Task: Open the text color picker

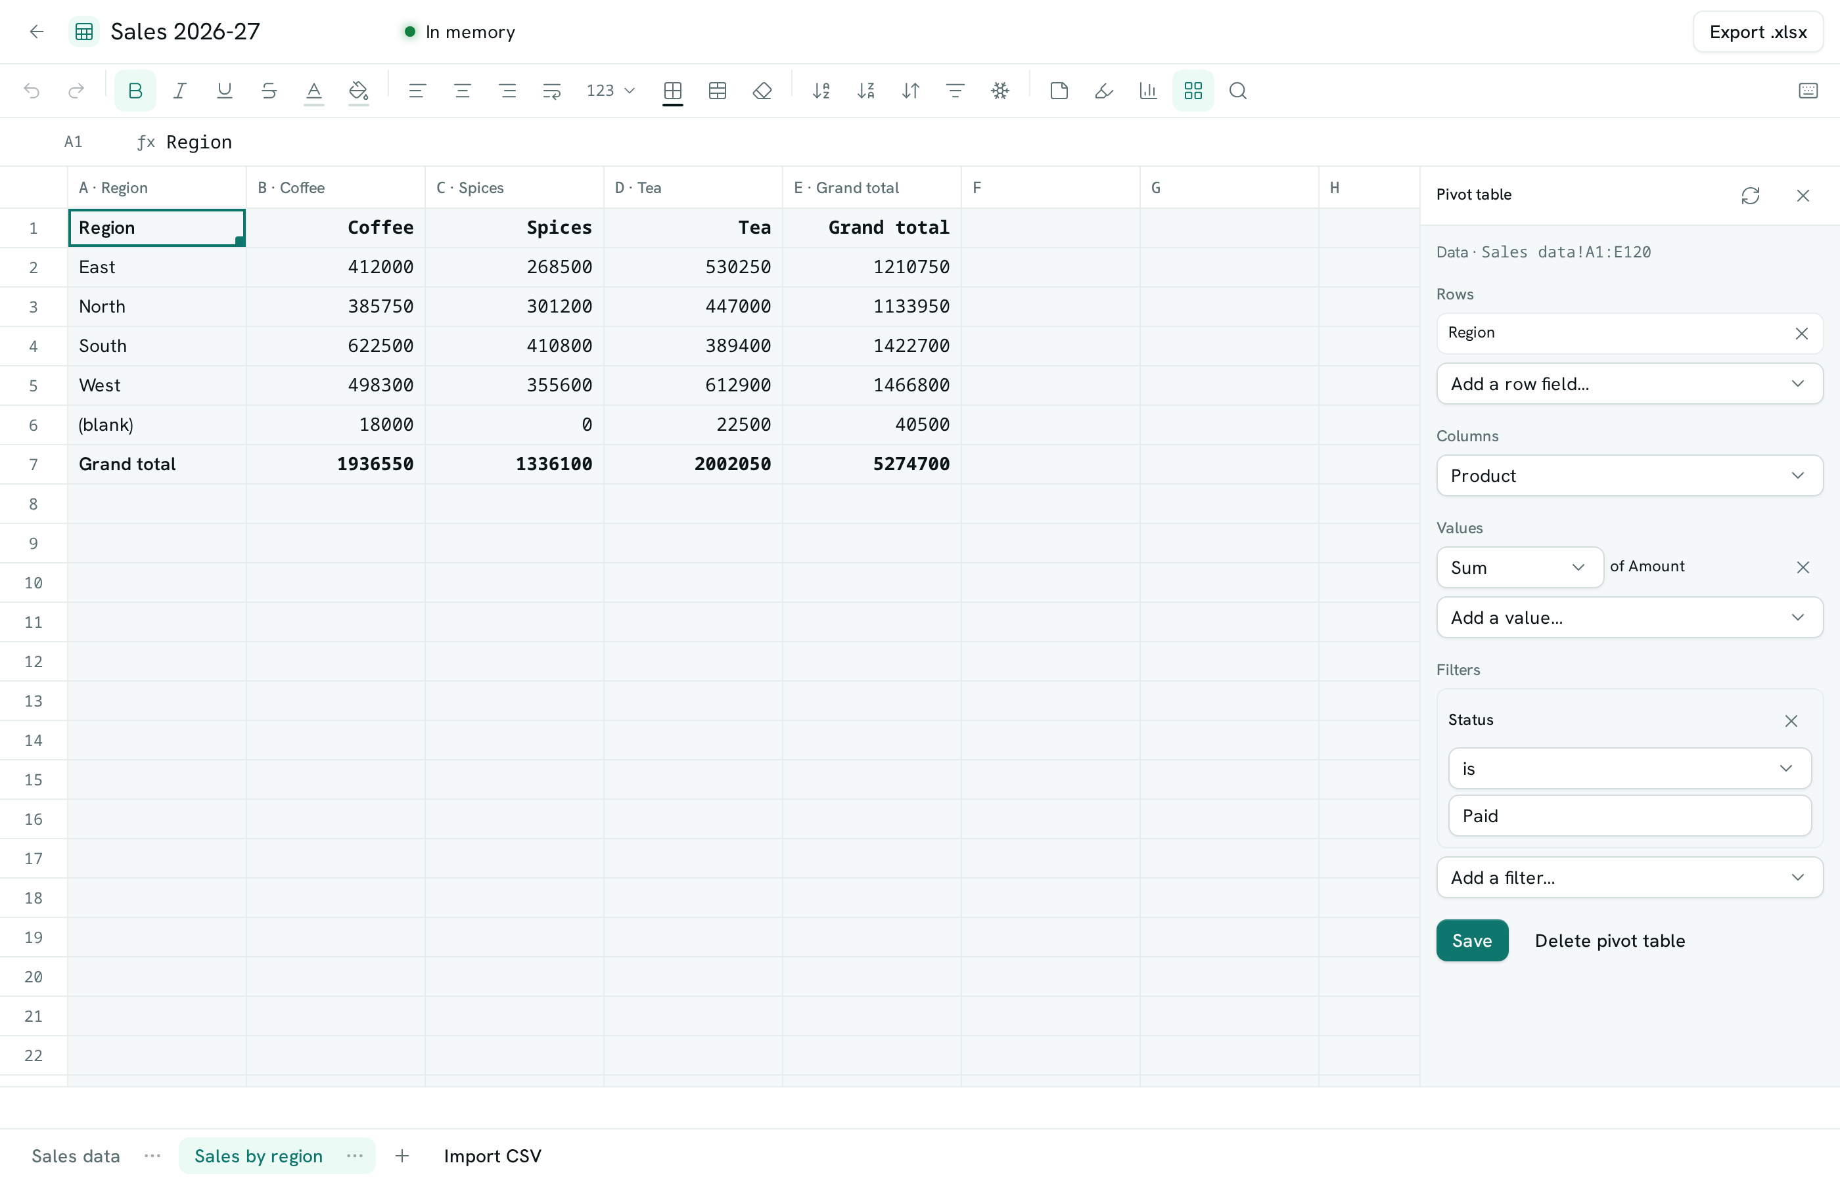Action: coord(314,91)
